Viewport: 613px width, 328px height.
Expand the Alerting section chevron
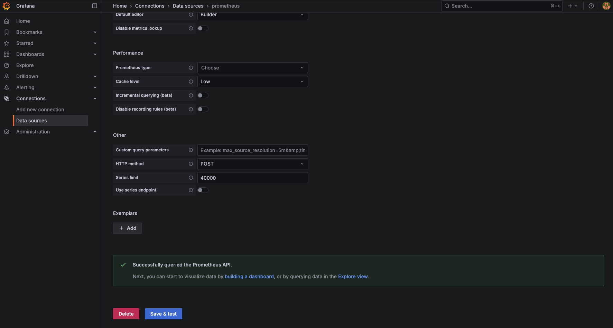pos(95,87)
